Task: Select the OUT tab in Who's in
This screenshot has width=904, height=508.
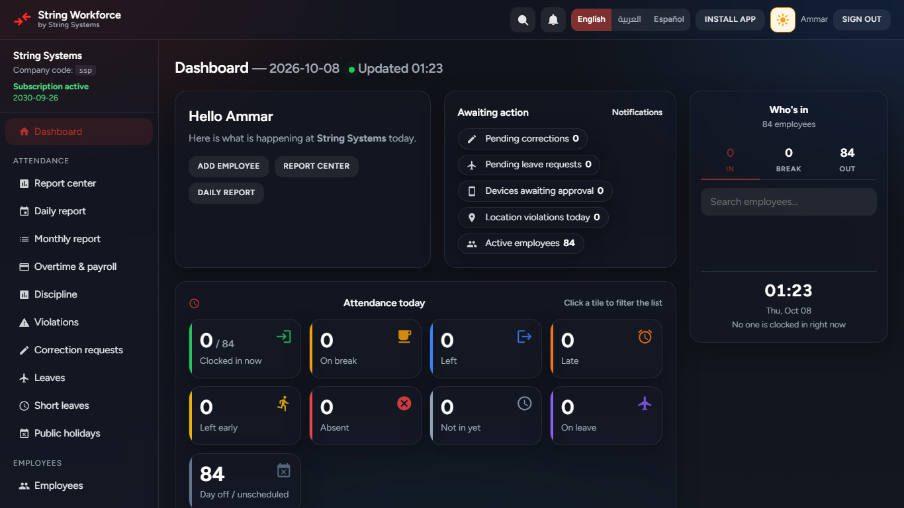Action: [847, 160]
